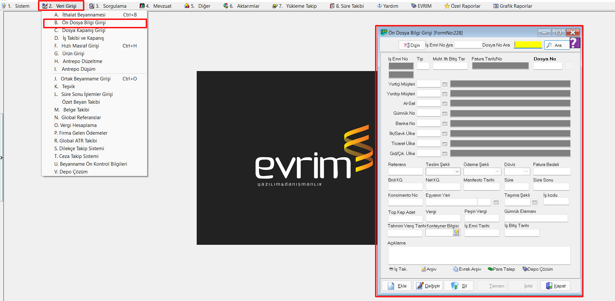Expand the Teslim Şekli dropdown
615x301 pixels.
tap(457, 171)
